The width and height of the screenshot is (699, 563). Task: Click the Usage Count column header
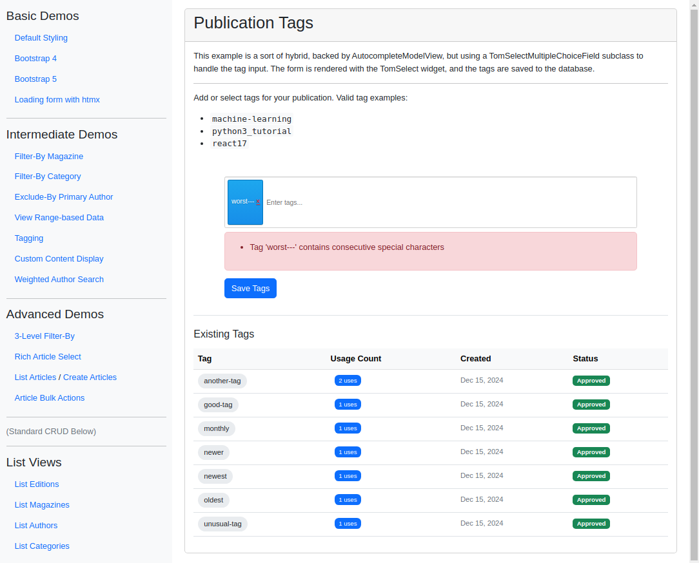point(356,359)
